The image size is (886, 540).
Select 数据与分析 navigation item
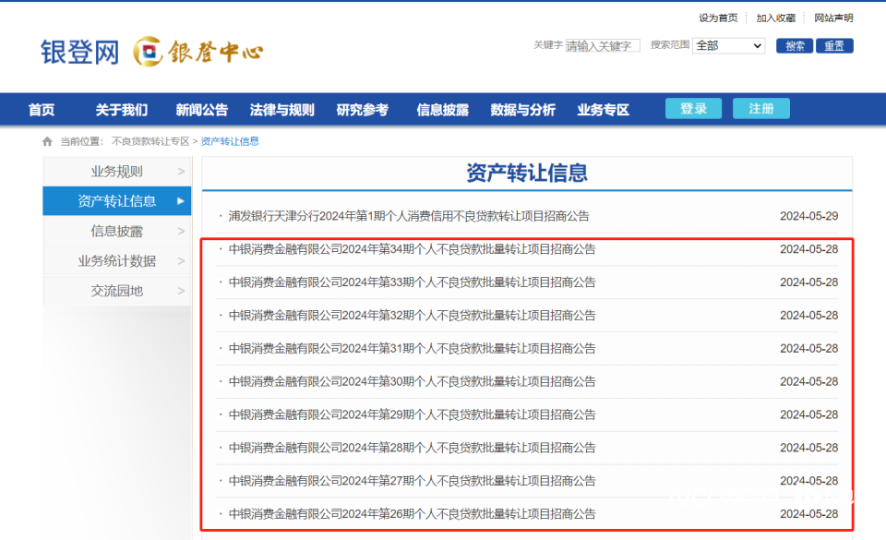[x=522, y=110]
